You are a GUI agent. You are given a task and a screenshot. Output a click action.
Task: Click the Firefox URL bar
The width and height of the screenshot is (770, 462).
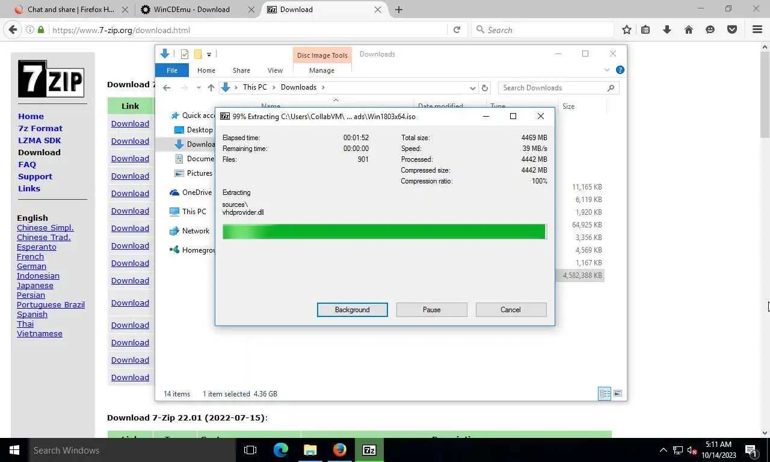[x=247, y=30]
